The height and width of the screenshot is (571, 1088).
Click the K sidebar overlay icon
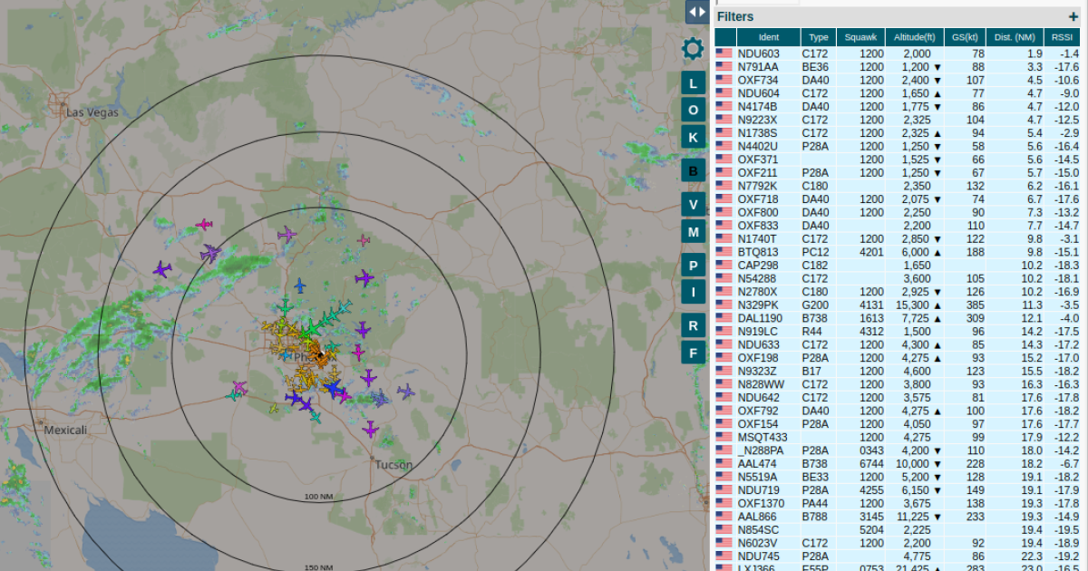[693, 136]
